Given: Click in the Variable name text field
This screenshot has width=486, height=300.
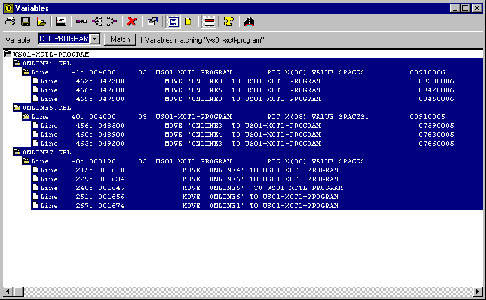Looking at the screenshot, I should [62, 39].
